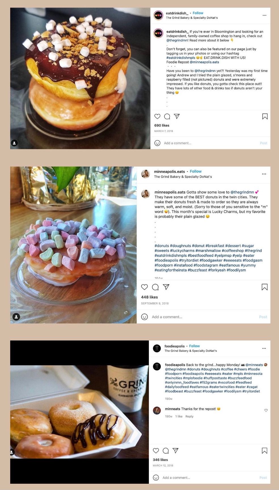
Task: Save the minneapolis.eats post with bookmark
Action: coord(265,287)
